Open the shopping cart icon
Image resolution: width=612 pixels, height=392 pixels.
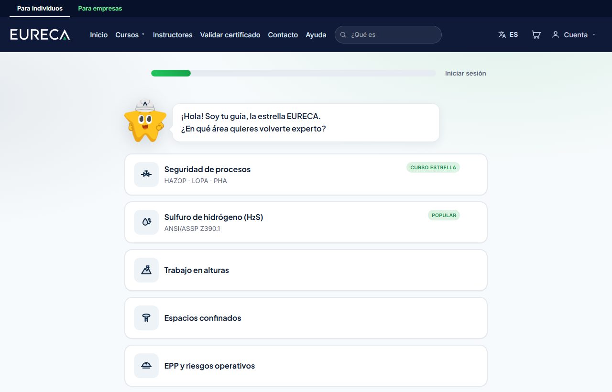tap(536, 35)
